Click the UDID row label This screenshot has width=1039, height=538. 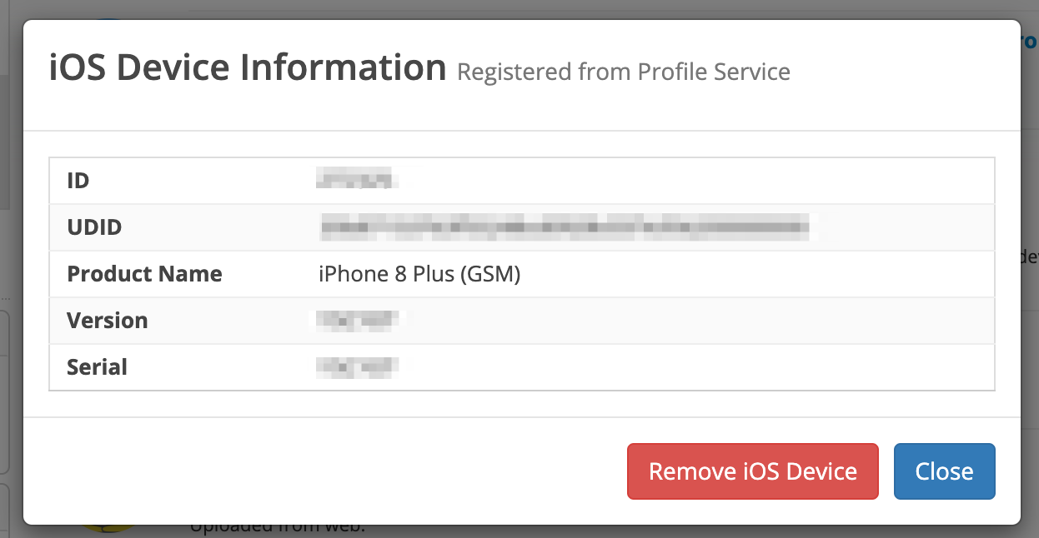[95, 227]
